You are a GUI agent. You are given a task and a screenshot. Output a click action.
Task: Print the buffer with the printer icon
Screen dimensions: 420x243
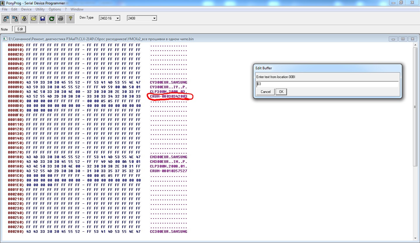(61, 19)
